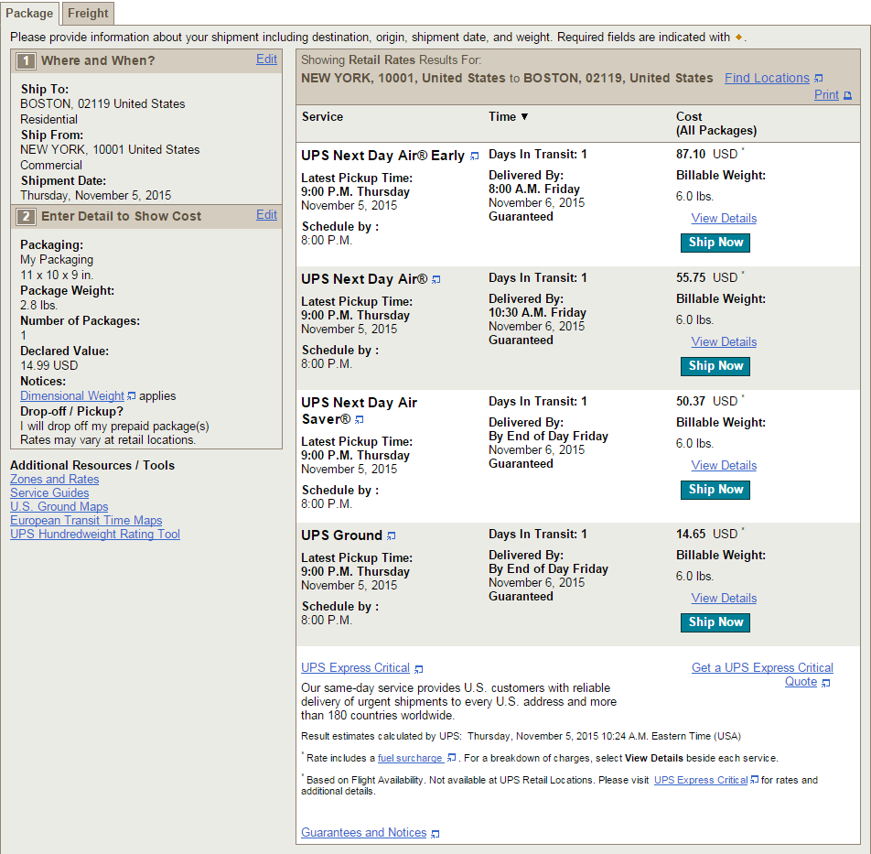Image resolution: width=871 pixels, height=854 pixels.
Task: Open the UPS Express Critical heading link
Action: coord(356,668)
